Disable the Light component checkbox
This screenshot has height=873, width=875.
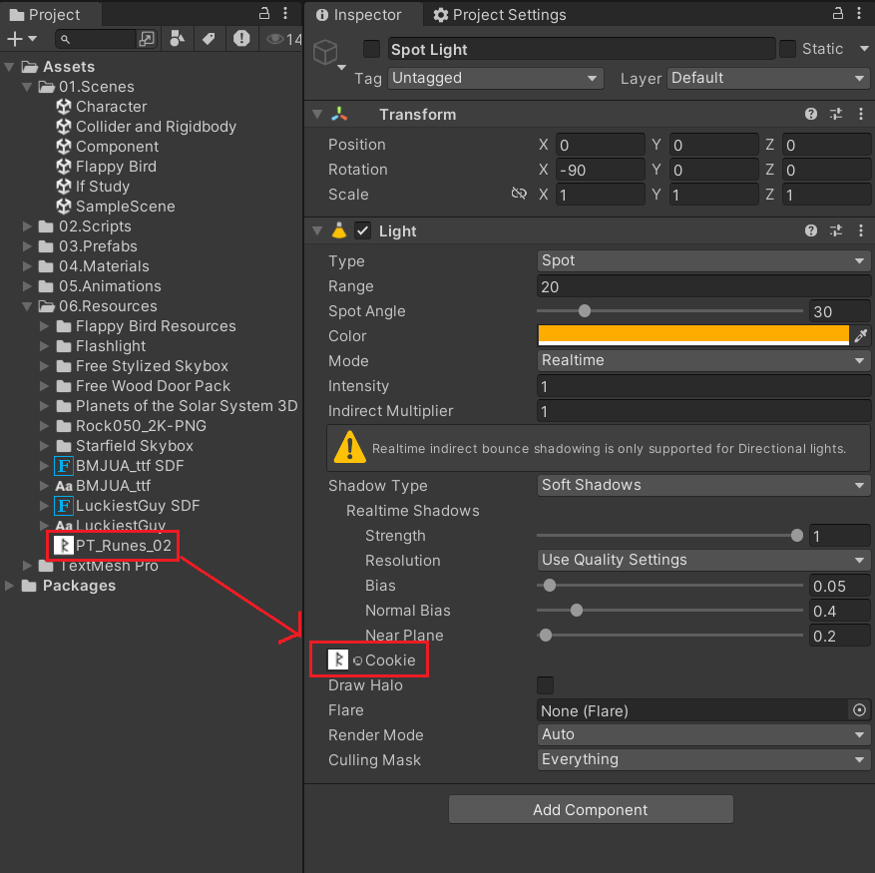[363, 231]
